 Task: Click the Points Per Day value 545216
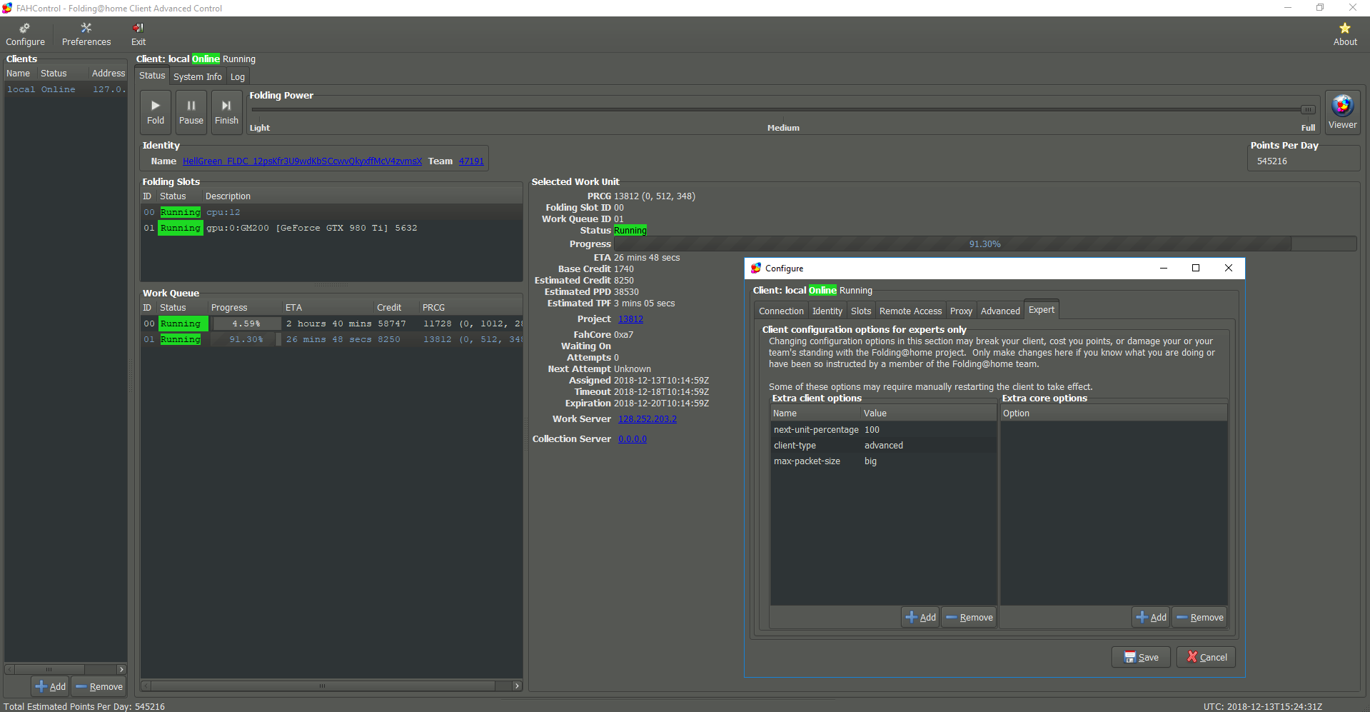[1272, 161]
